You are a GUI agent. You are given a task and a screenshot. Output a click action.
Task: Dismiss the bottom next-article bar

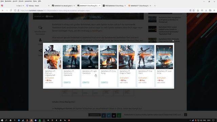click(x=185, y=115)
